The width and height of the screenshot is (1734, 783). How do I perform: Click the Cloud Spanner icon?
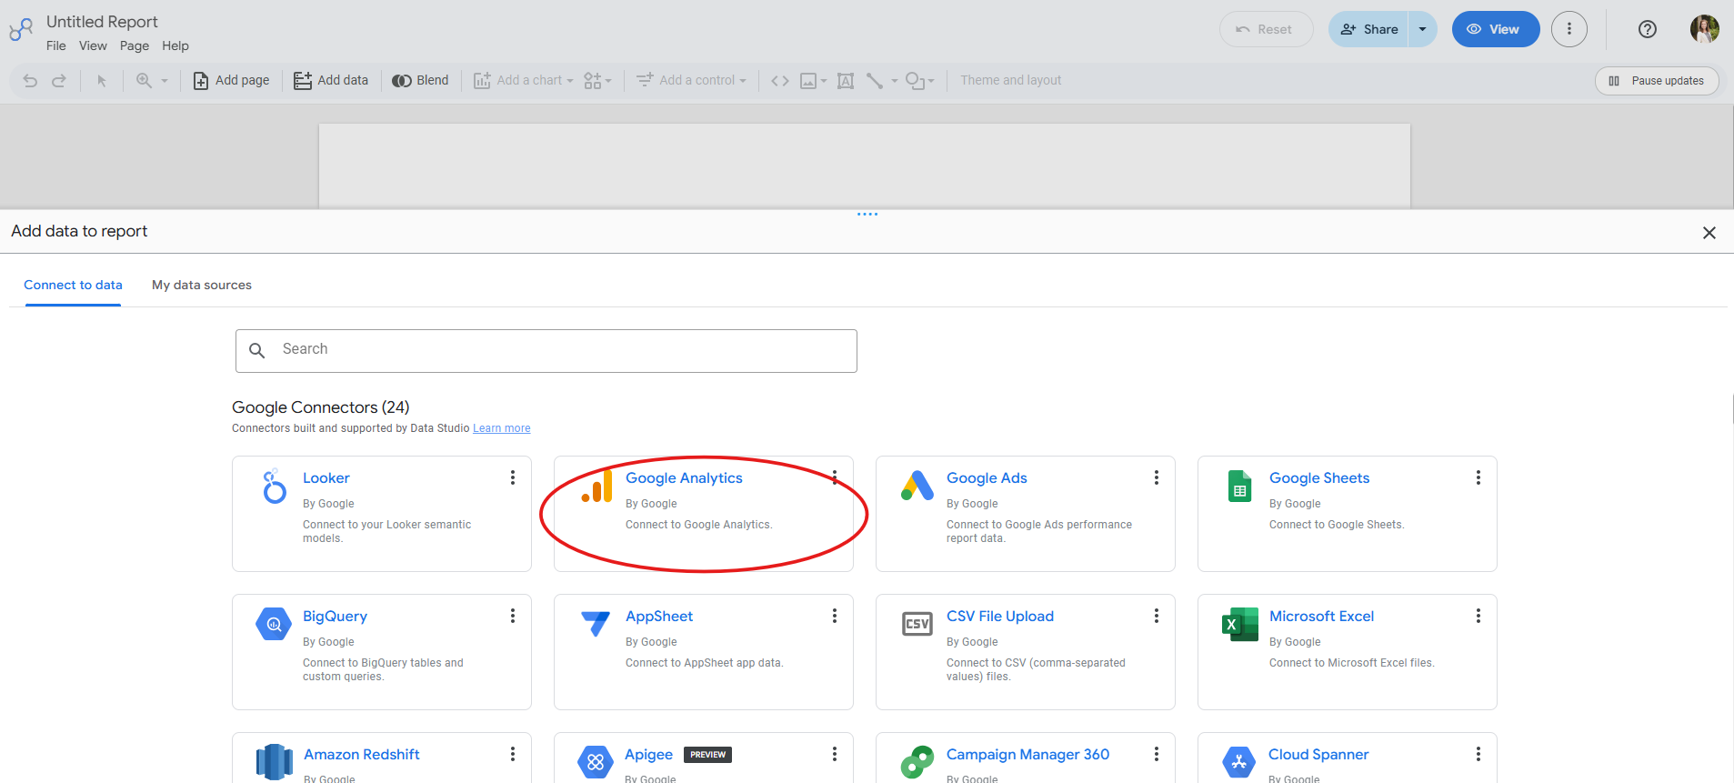coord(1239,762)
